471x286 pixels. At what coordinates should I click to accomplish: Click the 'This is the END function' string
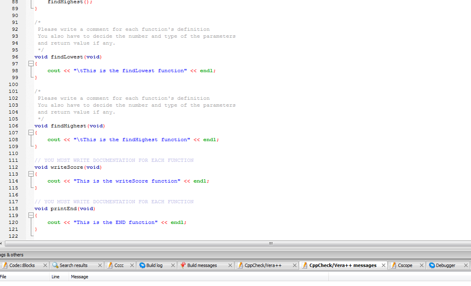pyautogui.click(x=115, y=223)
